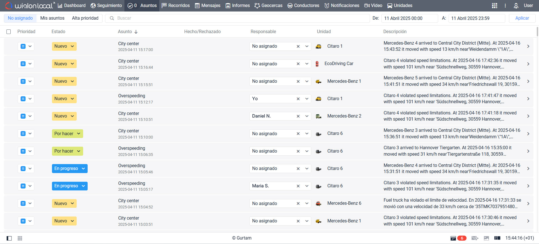The image size is (539, 244).
Task: Click the Aplicar button
Action: click(x=522, y=18)
